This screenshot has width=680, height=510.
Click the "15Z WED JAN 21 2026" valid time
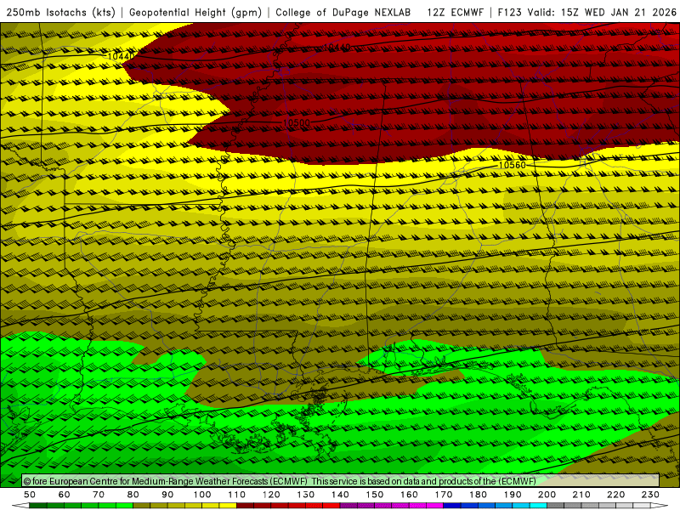(x=619, y=13)
